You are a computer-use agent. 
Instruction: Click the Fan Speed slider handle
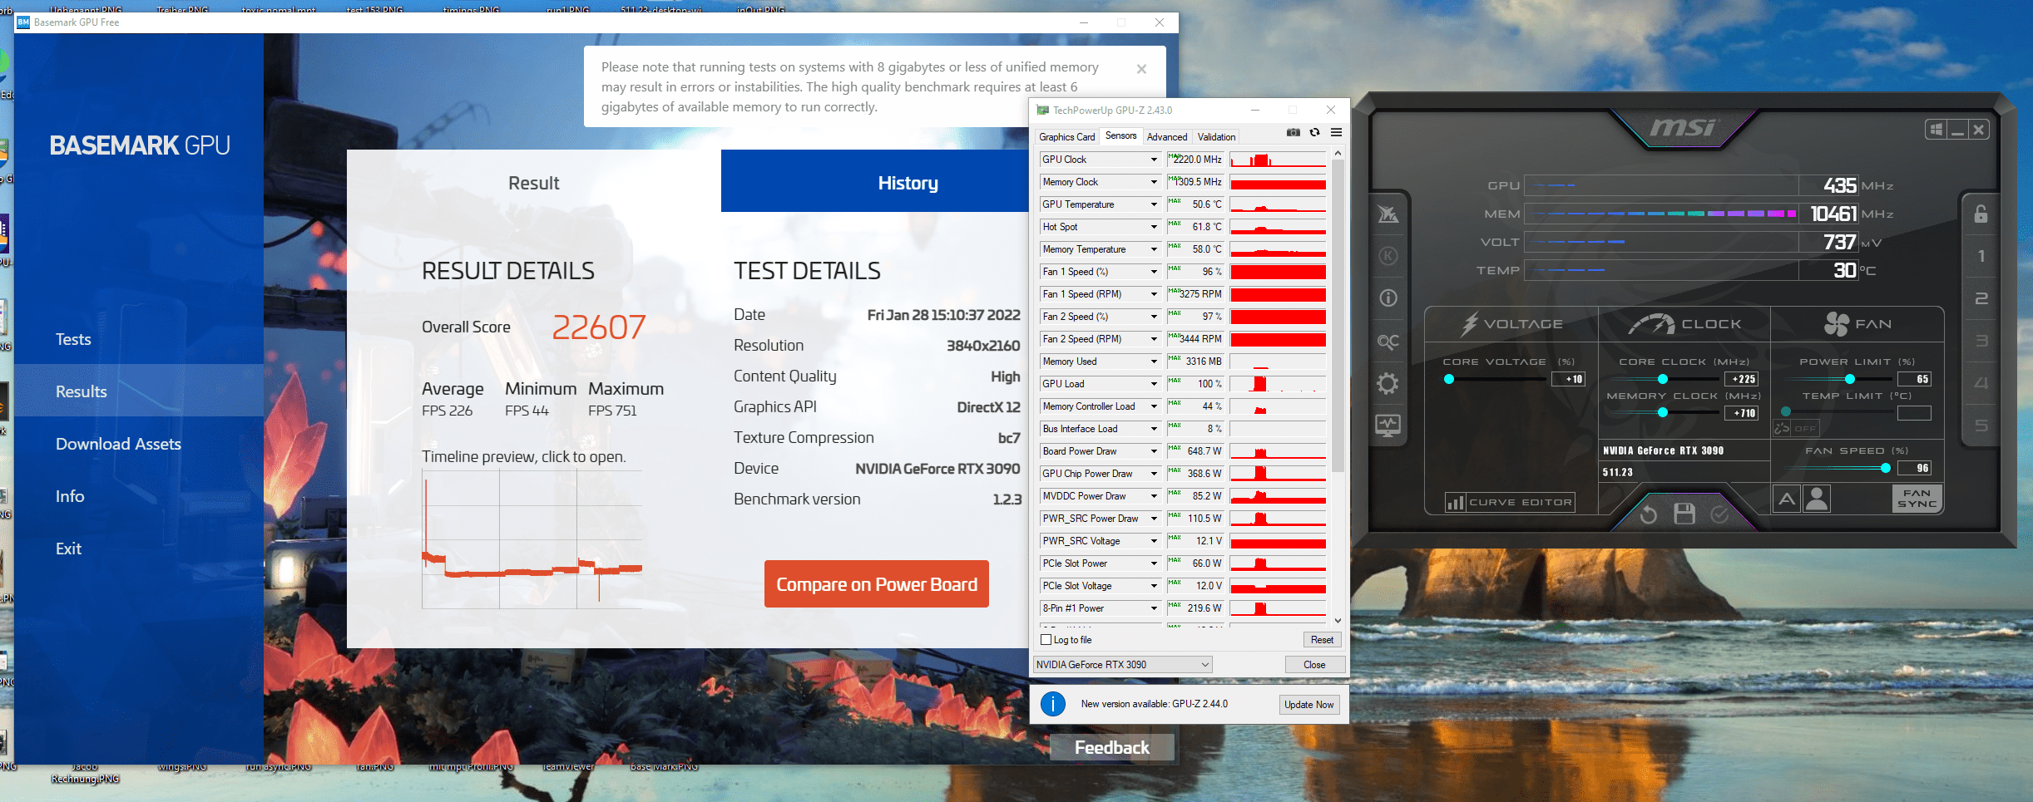pyautogui.click(x=1885, y=468)
